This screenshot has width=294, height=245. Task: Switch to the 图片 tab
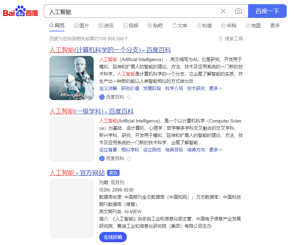pyautogui.click(x=82, y=26)
